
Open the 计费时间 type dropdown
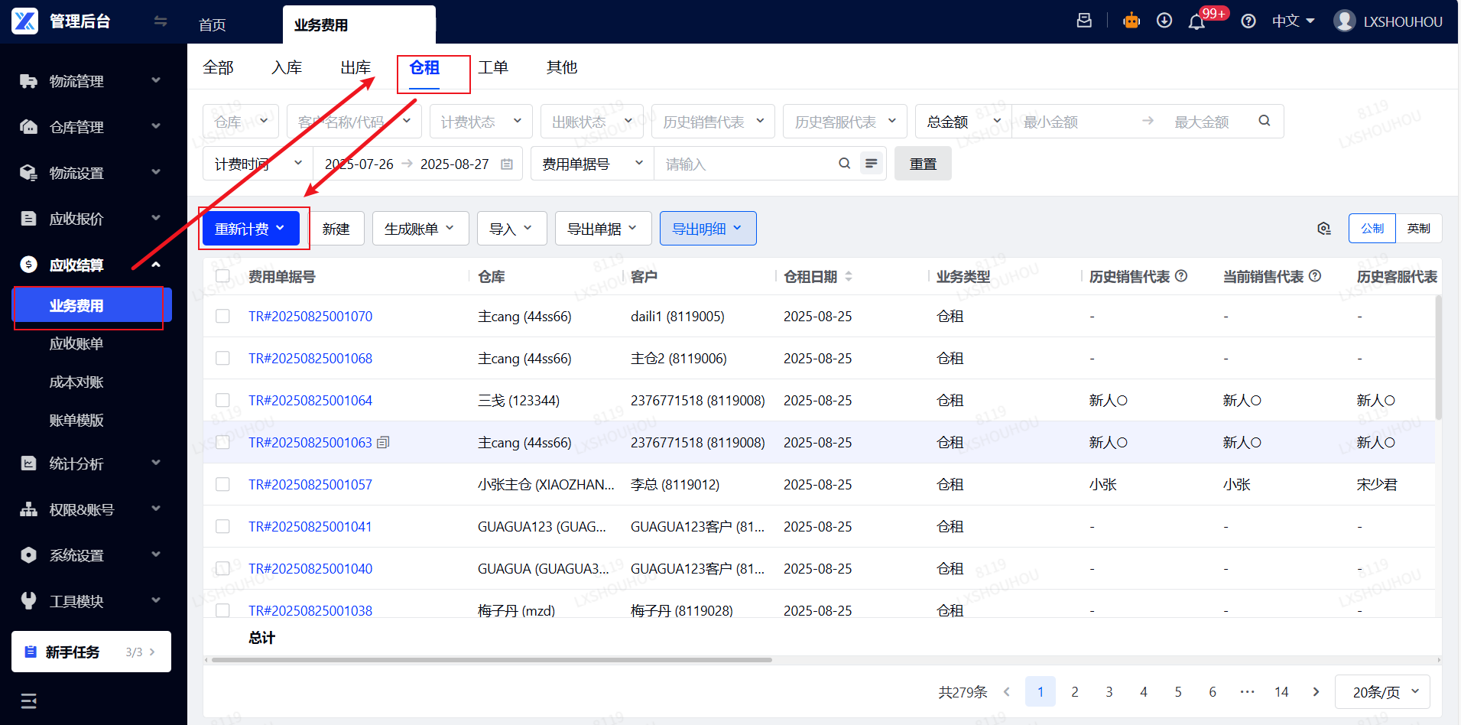tap(258, 164)
